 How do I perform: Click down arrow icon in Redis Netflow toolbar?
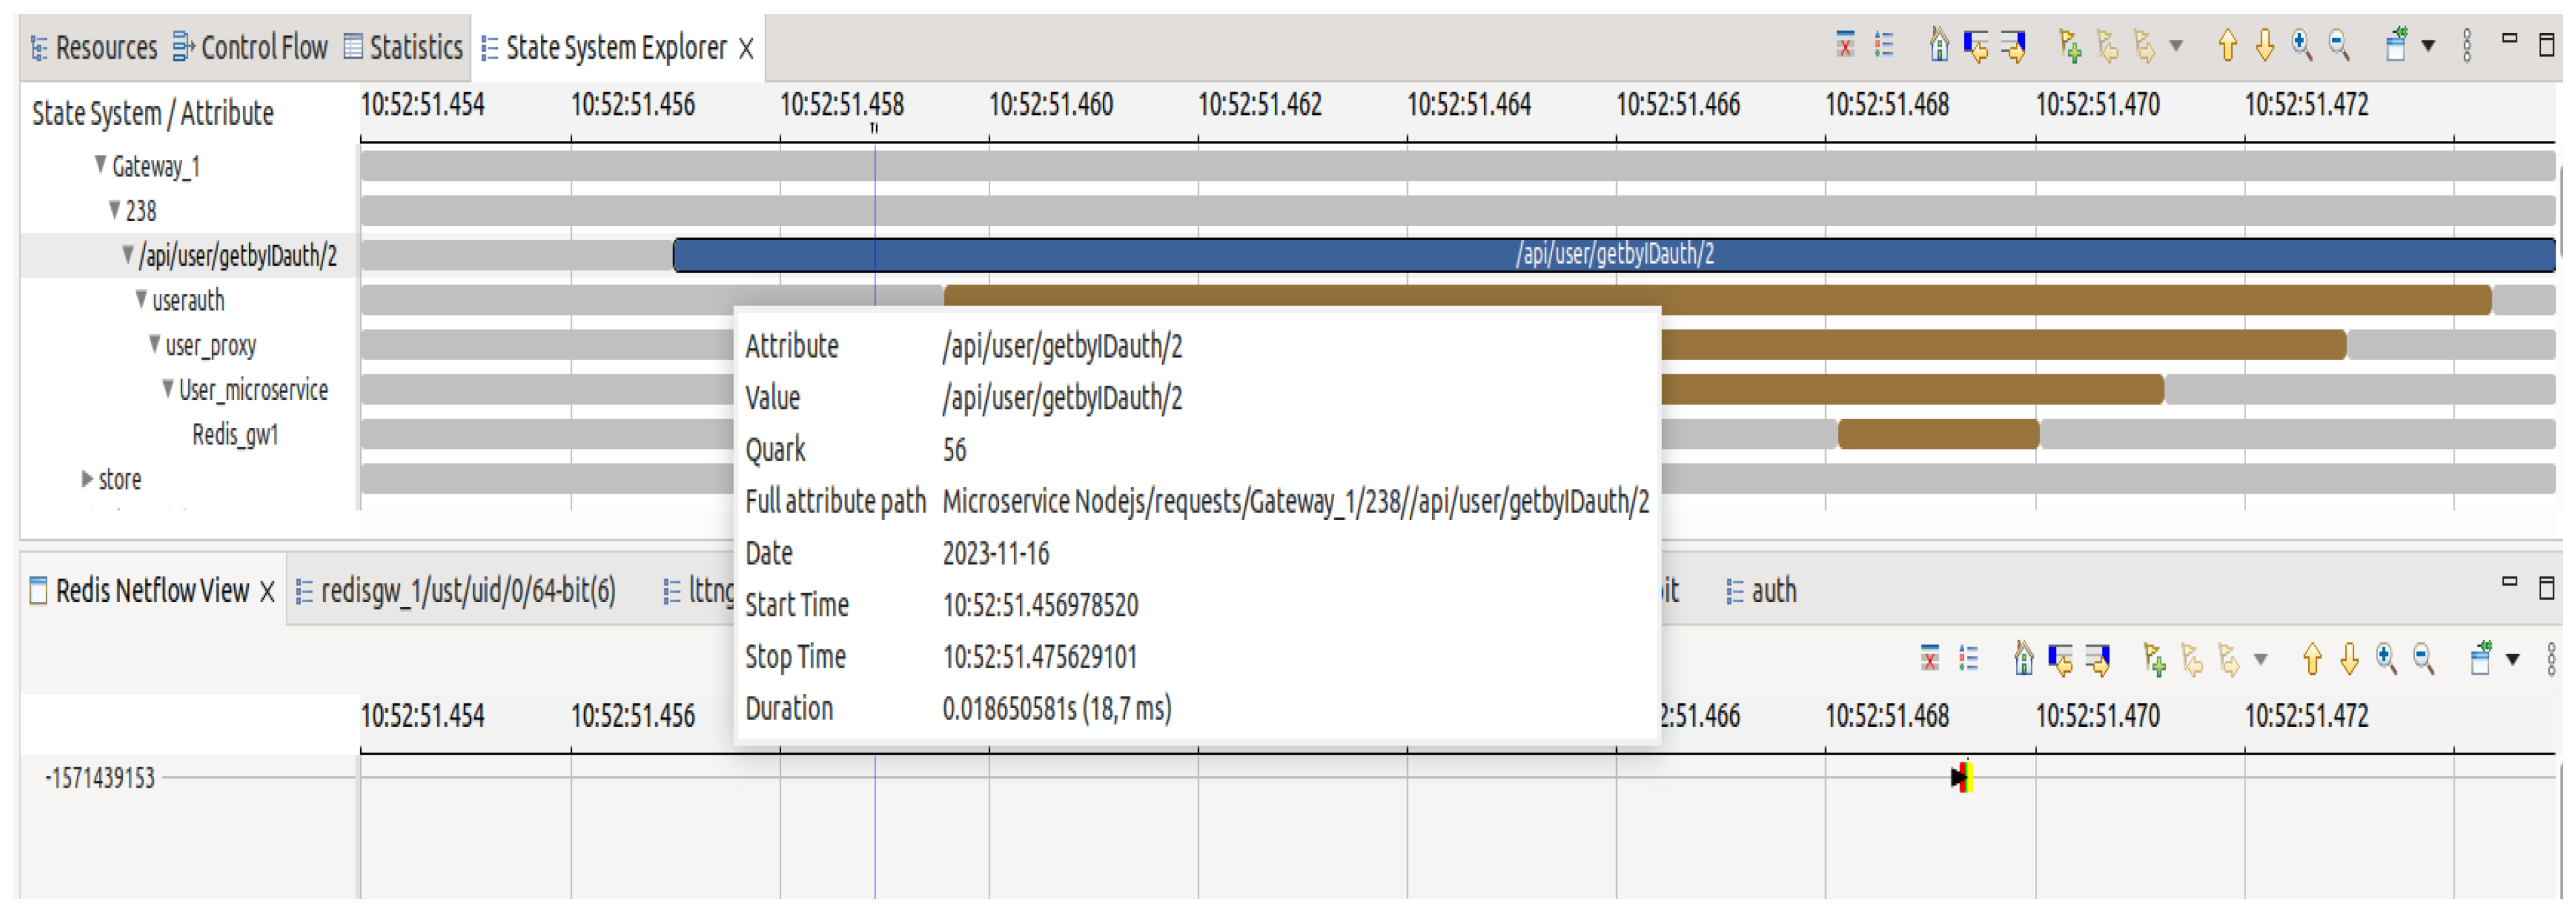pos(2349,659)
